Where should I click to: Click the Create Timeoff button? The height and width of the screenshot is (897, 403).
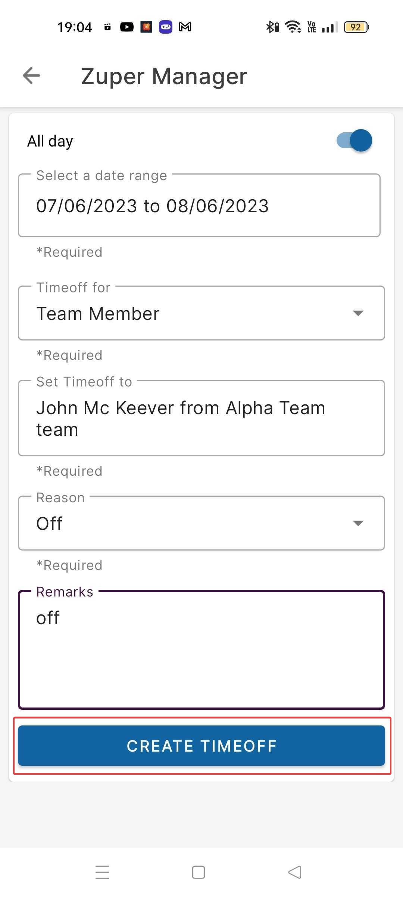pos(201,746)
